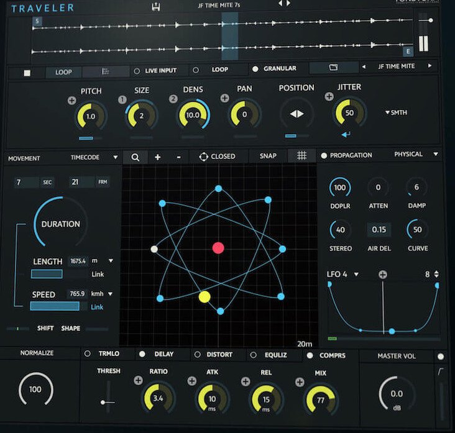Click the plus modulation icon for ATK

coord(192,381)
